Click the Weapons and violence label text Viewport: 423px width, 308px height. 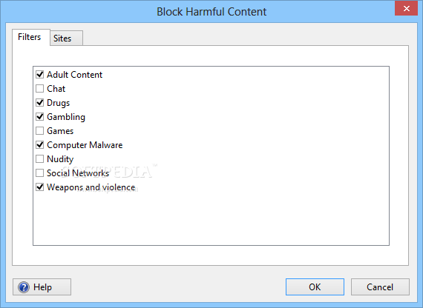pos(91,187)
